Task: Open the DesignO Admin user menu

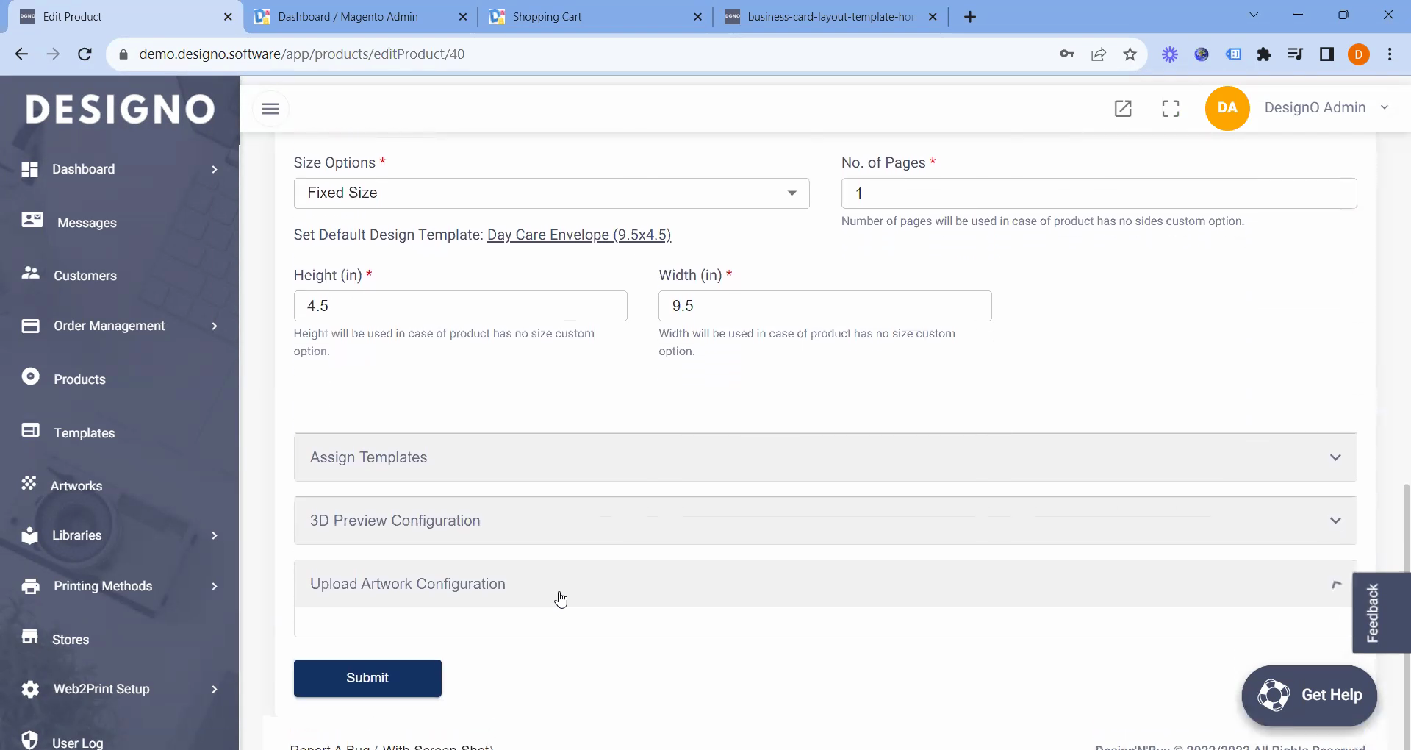Action: pyautogui.click(x=1324, y=108)
